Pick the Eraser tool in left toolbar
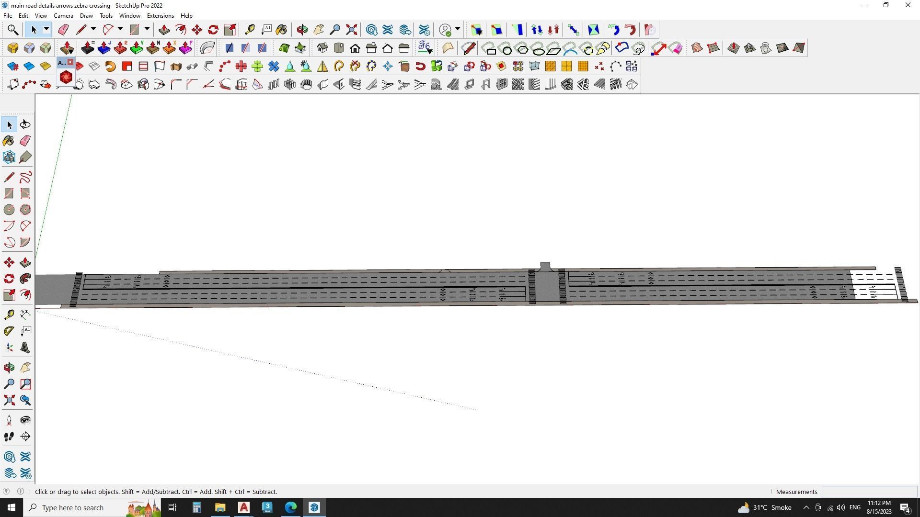The image size is (920, 517). coord(25,140)
